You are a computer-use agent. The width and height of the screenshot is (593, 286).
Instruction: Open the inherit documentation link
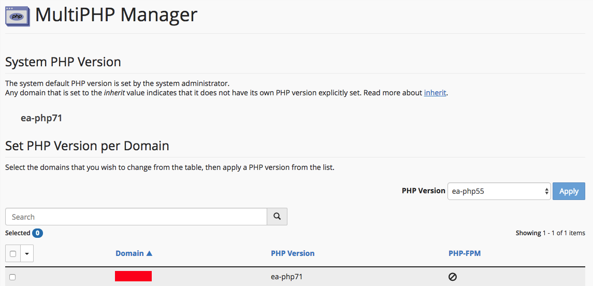(435, 93)
